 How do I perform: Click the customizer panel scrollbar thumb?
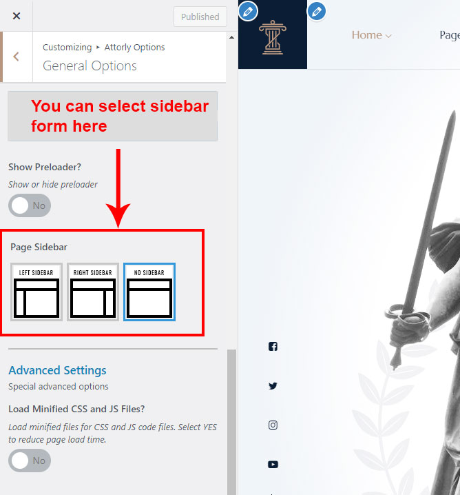click(232, 422)
